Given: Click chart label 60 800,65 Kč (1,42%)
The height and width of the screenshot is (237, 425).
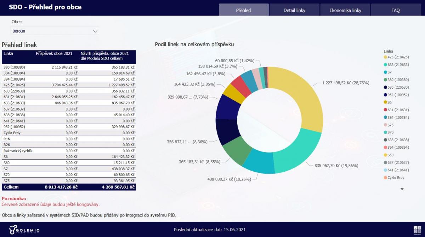Looking at the screenshot, I should pos(234,61).
